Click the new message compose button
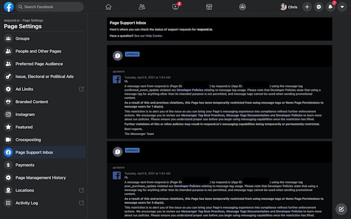This screenshot has width=351, height=219. [341, 209]
